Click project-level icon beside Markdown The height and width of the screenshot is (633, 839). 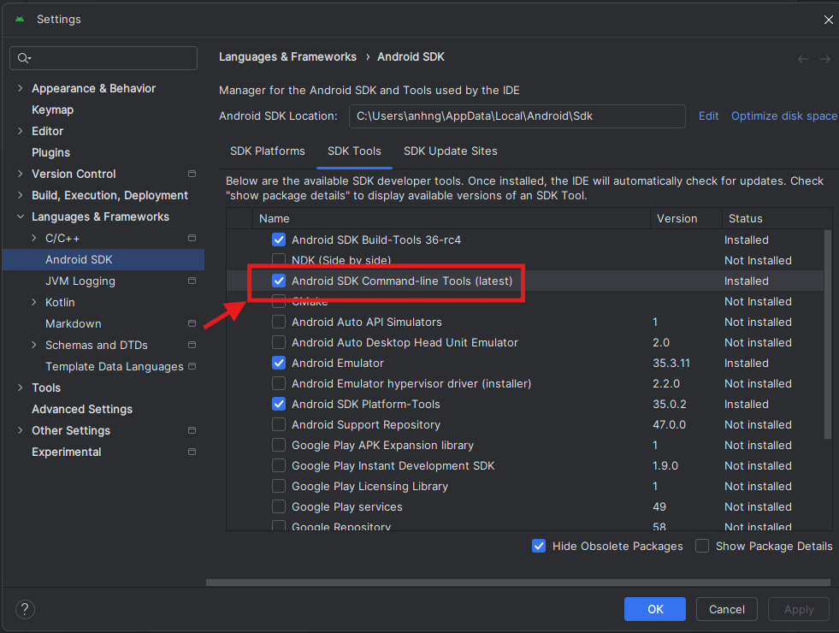coord(192,323)
